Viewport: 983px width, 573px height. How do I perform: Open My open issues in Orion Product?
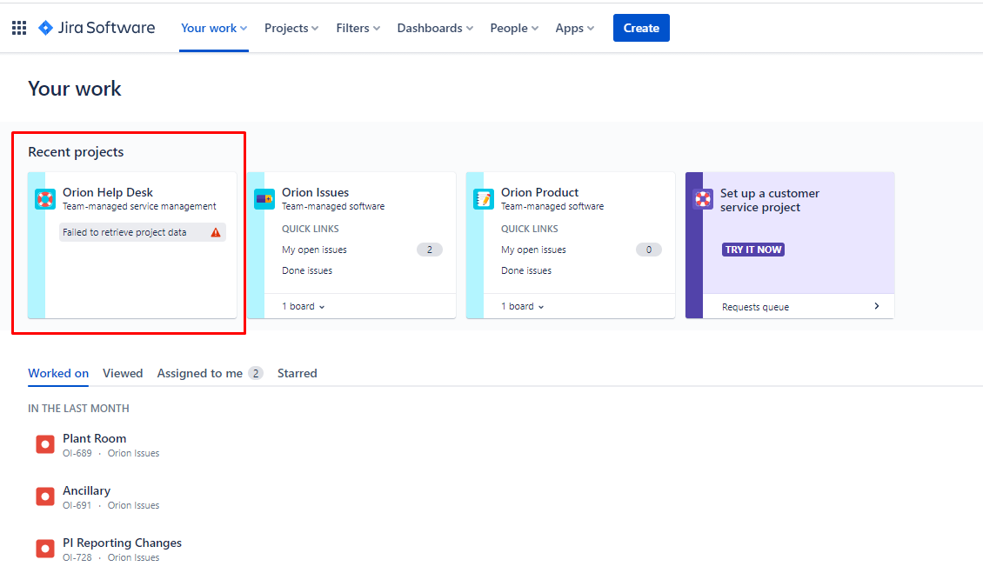[x=533, y=250]
